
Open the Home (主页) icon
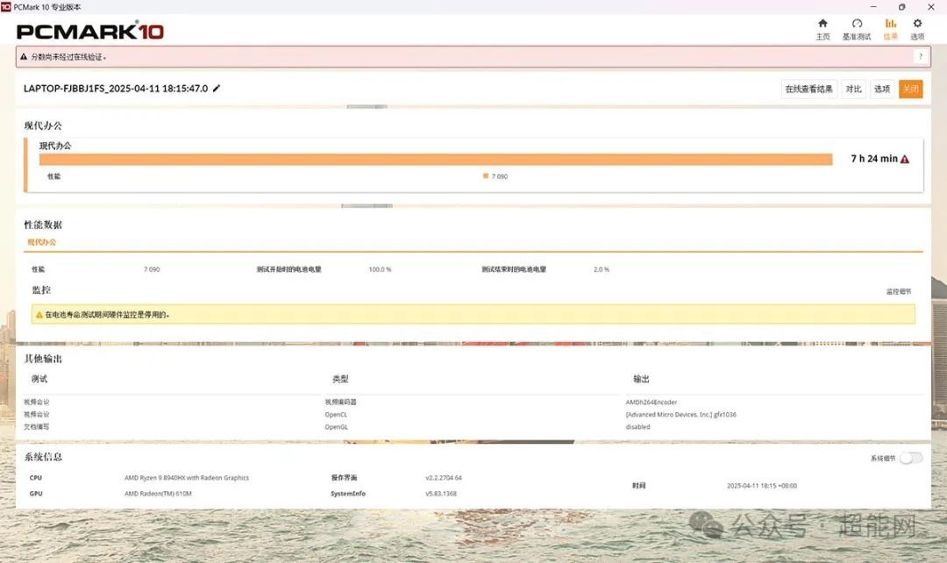822,24
